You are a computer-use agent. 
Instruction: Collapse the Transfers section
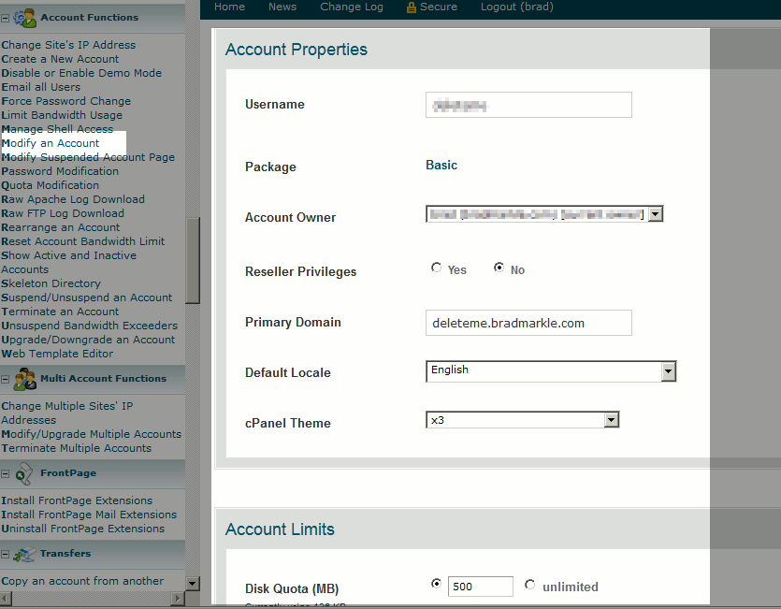5,554
